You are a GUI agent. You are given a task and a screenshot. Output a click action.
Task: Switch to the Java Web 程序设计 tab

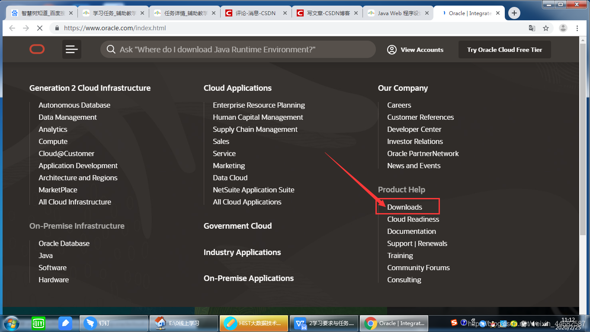pos(398,13)
